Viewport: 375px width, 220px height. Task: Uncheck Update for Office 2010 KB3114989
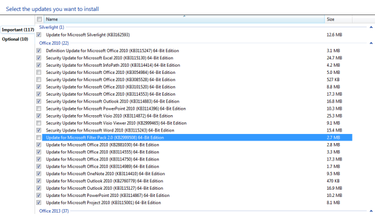click(39, 167)
